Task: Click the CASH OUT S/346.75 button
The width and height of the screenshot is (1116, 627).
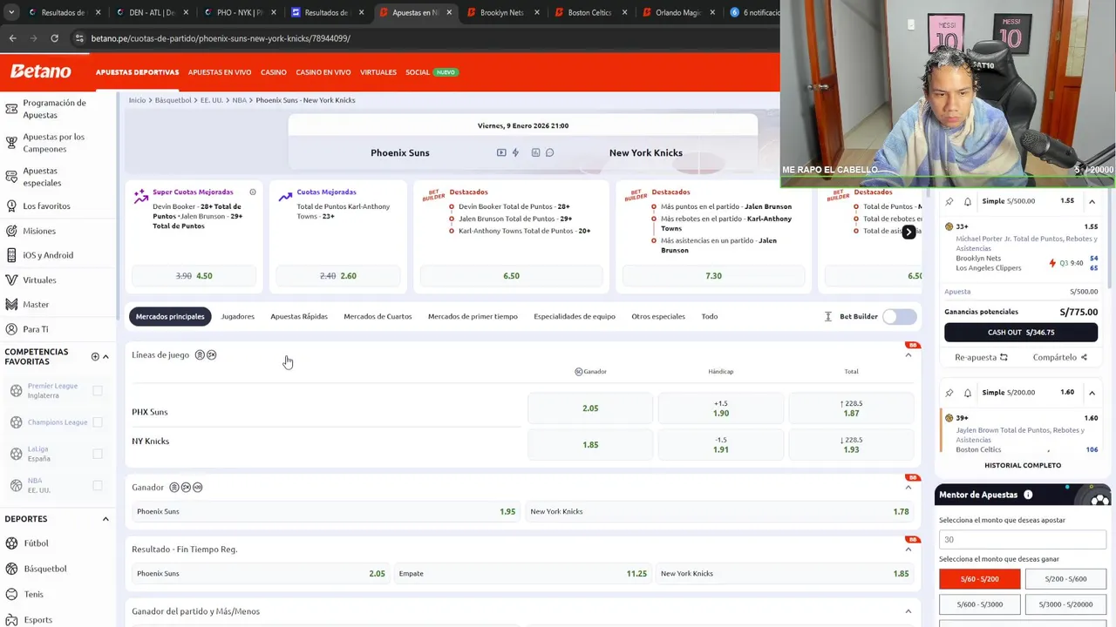Action: click(x=1021, y=332)
